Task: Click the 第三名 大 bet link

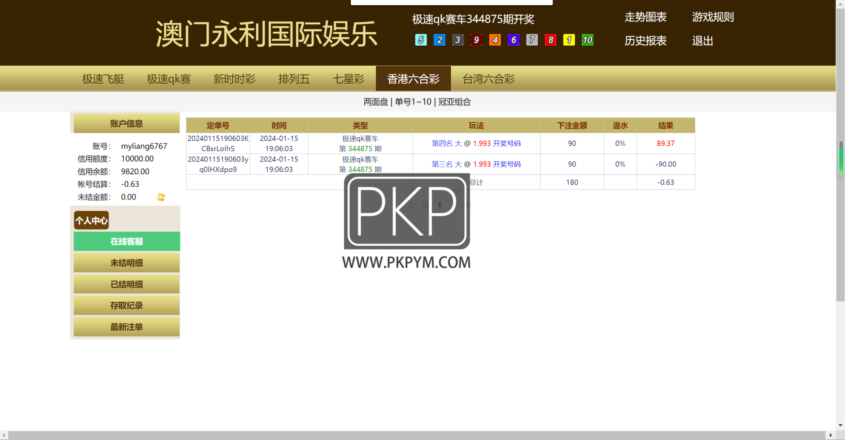Action: pyautogui.click(x=447, y=164)
